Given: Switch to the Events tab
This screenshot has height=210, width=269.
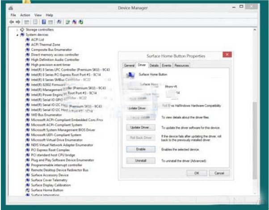Looking at the screenshot, I should pos(167,66).
